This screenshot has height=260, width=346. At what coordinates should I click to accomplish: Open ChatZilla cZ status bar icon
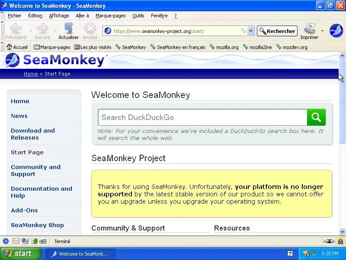point(43,241)
